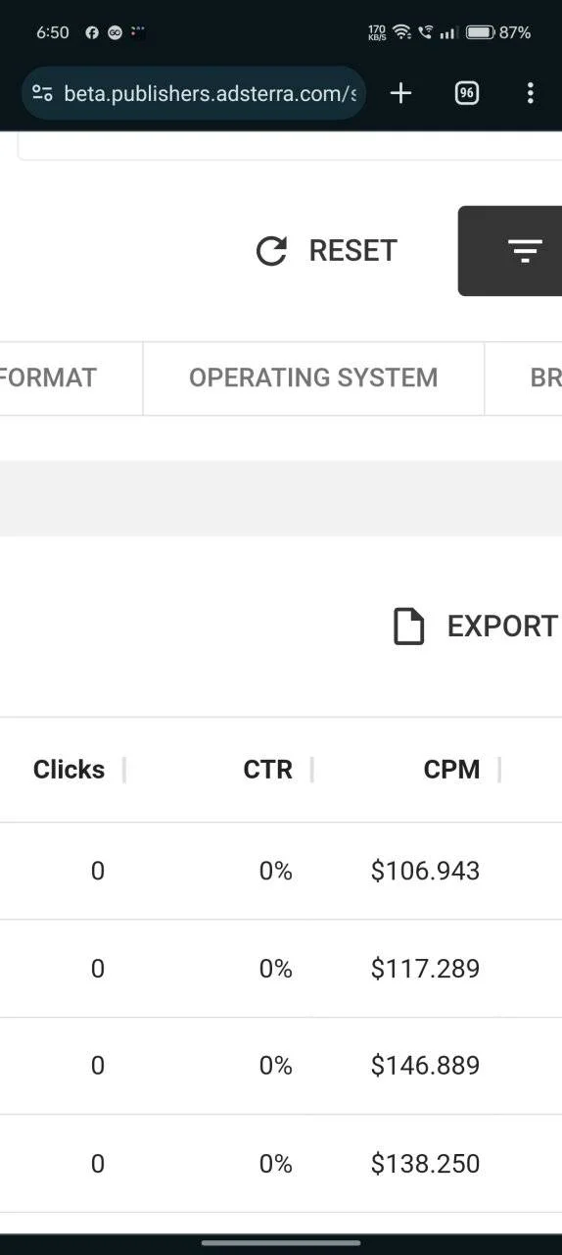The height and width of the screenshot is (1255, 562).
Task: Select the $146.889 CPM cell
Action: click(x=425, y=1066)
